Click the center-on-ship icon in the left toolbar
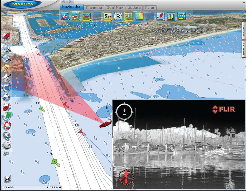246x191 pixels. 7,36
